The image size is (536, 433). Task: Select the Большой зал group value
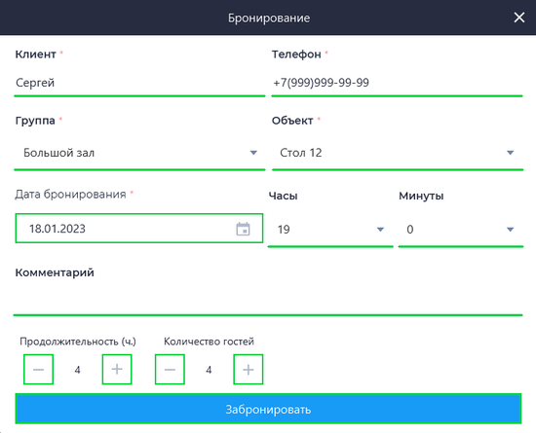(58, 153)
